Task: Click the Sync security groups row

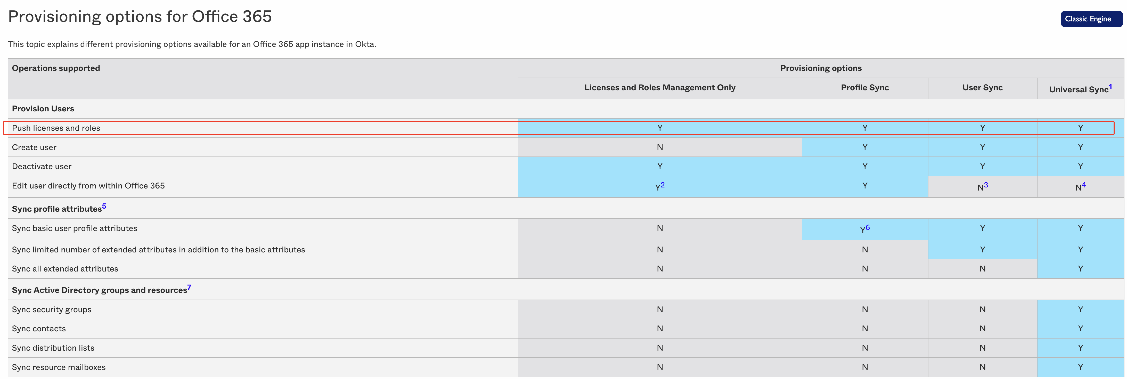Action: point(52,309)
